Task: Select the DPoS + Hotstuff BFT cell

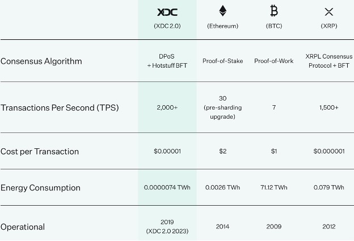Action: (167, 61)
